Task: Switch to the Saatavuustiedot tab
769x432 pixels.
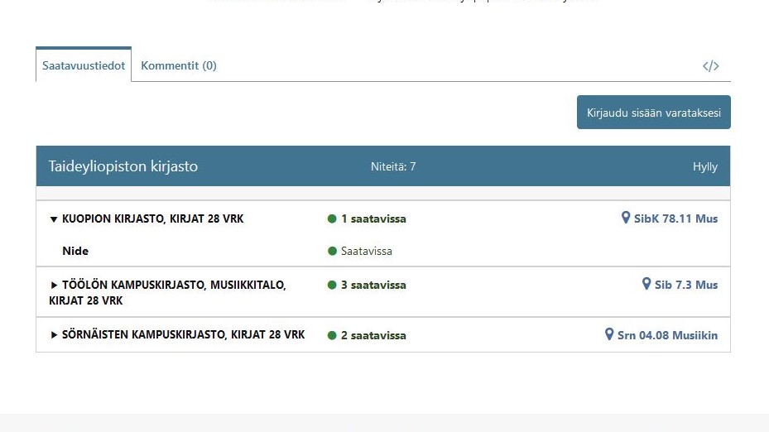Action: point(84,65)
